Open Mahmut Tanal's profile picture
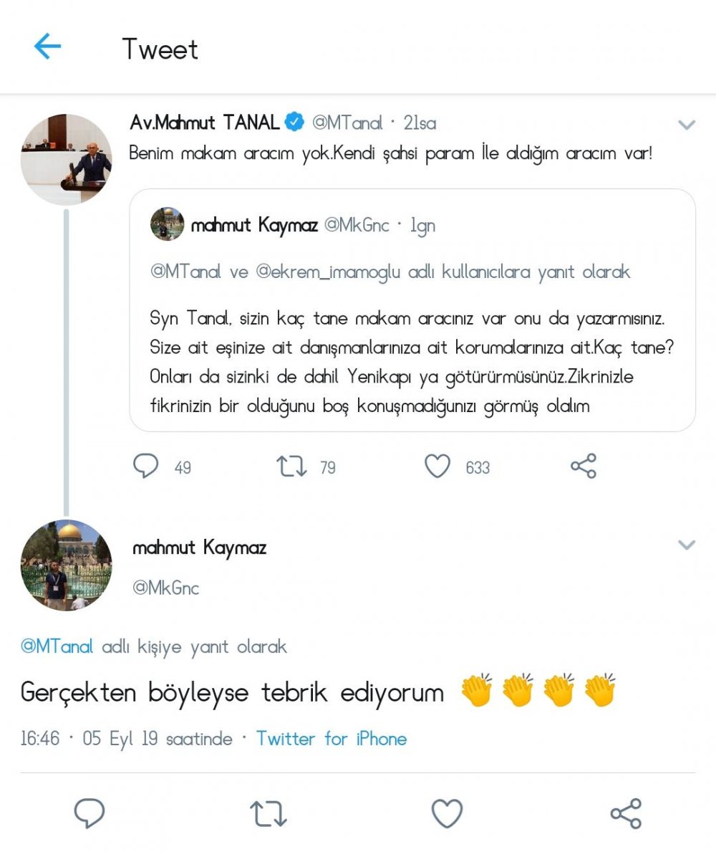716x852 pixels. click(66, 159)
